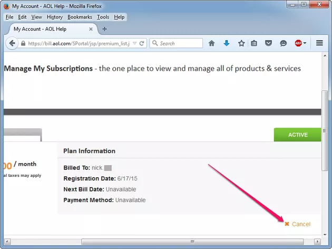The width and height of the screenshot is (332, 249).
Task: Minimize the Firefox window
Action: click(x=292, y=4)
